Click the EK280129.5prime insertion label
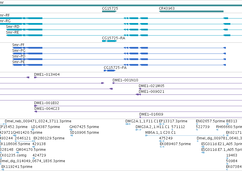 coord(49,138)
